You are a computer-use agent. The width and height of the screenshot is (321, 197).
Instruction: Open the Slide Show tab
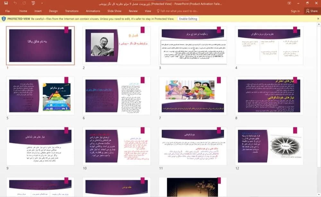click(115, 11)
